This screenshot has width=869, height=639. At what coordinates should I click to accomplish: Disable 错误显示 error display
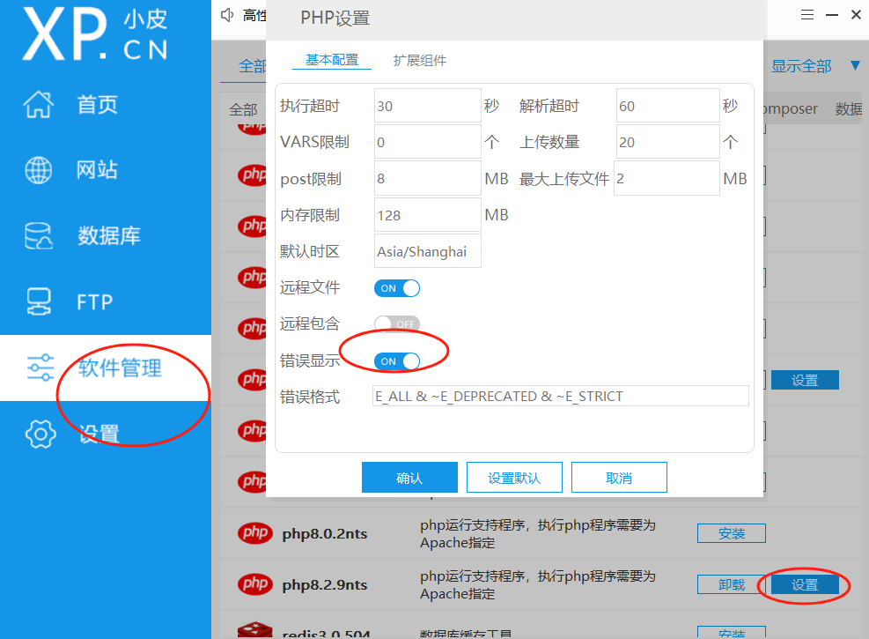397,360
